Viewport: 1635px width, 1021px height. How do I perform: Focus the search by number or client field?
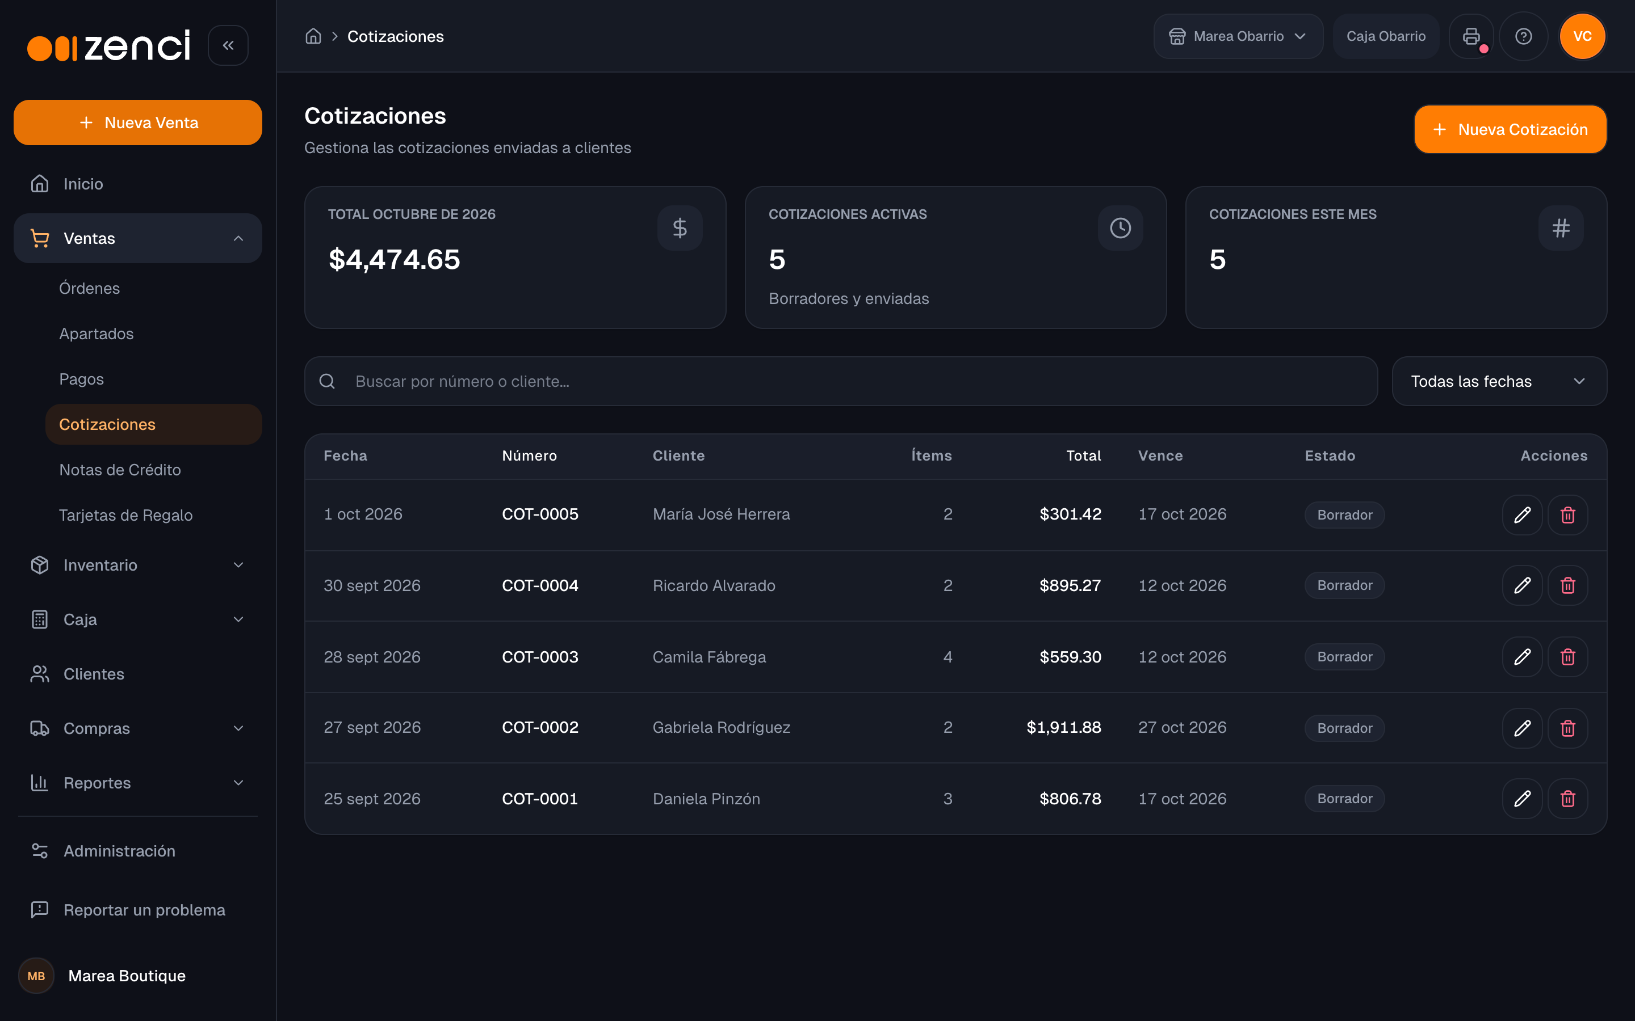tap(840, 382)
